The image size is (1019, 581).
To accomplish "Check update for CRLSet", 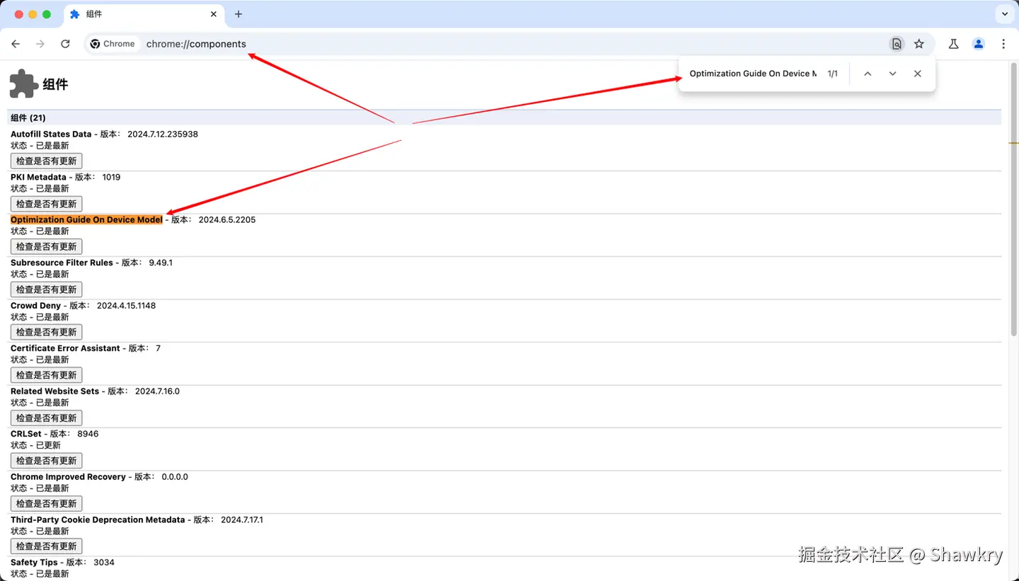I will coord(47,461).
